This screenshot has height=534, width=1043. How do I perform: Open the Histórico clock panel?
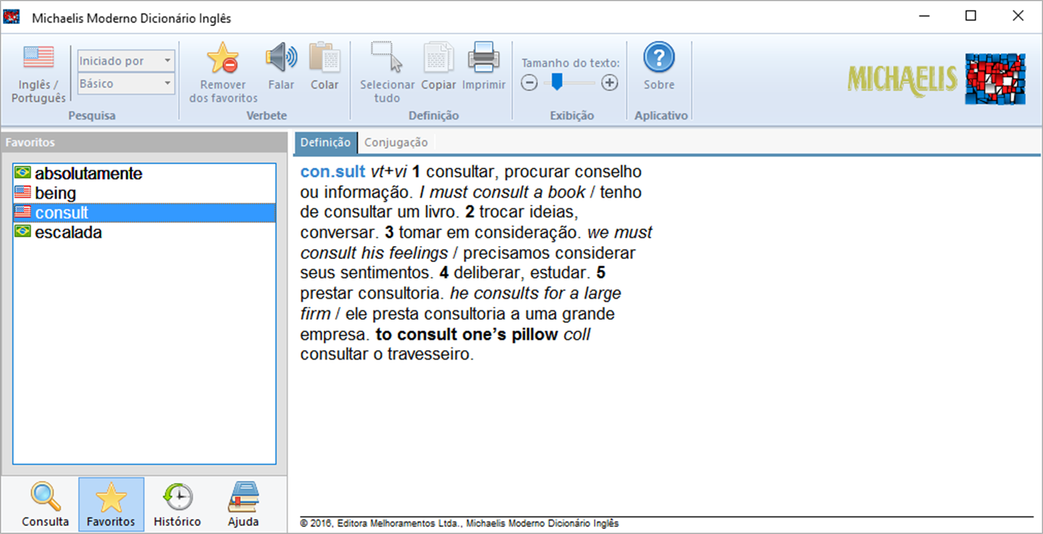pos(177,504)
